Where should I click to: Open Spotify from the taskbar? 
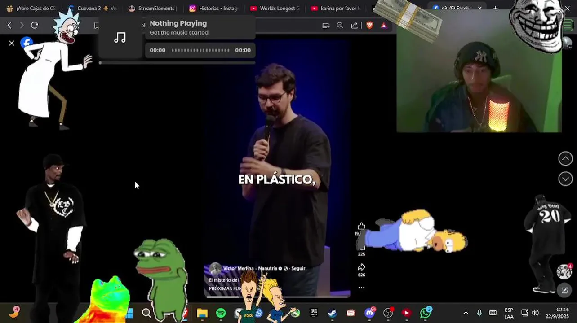click(x=221, y=313)
